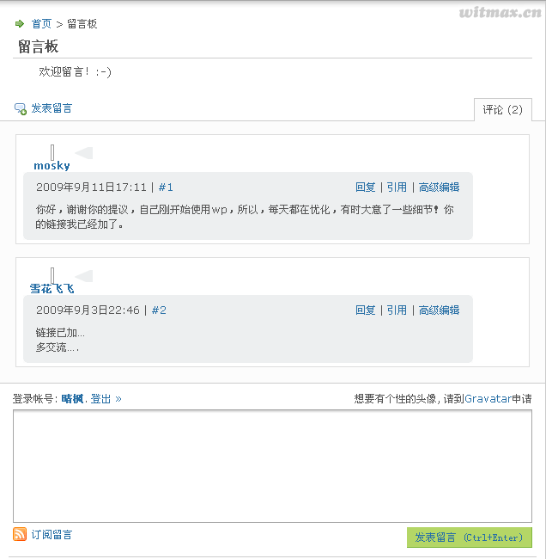Click mosky's avatar placeholder image
The image size is (546, 559).
pos(52,152)
